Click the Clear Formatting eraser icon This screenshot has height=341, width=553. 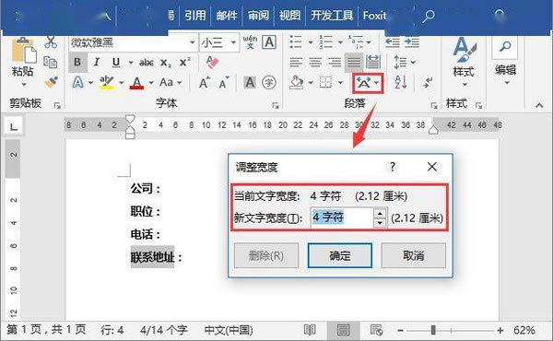tap(212, 62)
